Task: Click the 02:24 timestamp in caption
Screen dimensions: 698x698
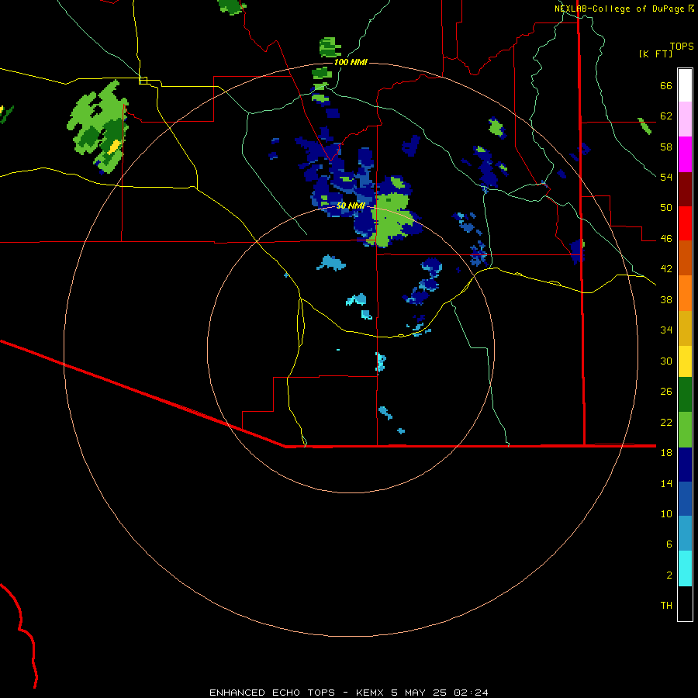Action: point(471,693)
